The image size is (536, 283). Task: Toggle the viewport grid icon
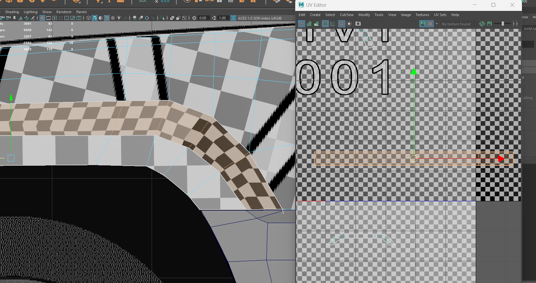42,18
